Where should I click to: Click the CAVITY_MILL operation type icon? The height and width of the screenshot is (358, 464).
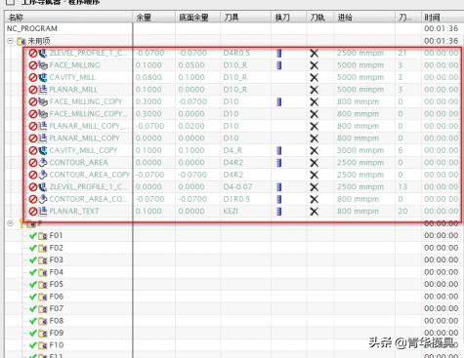(x=43, y=77)
